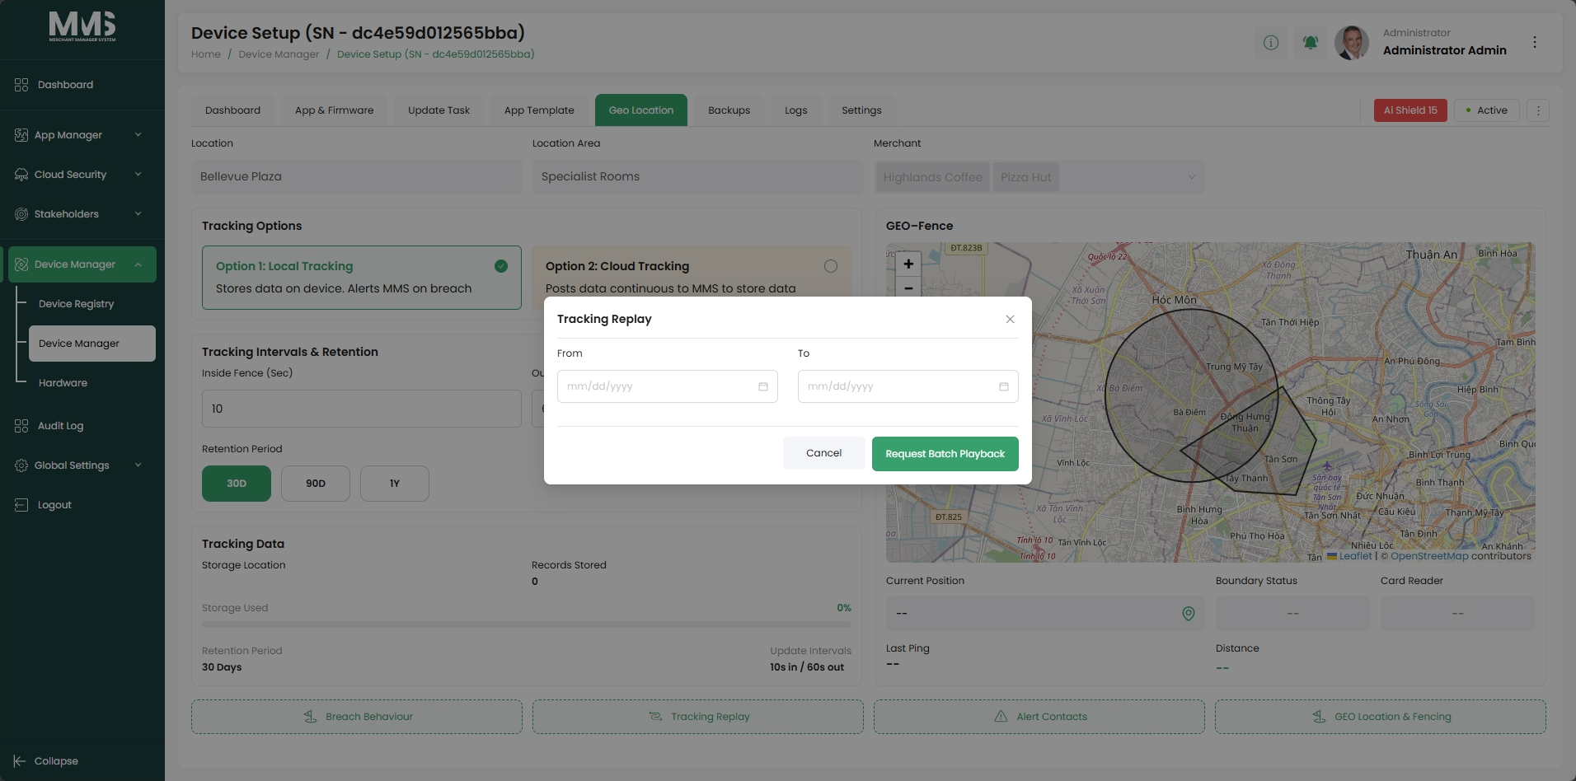Click Request Batch Playback button
The height and width of the screenshot is (781, 1576).
(x=945, y=454)
